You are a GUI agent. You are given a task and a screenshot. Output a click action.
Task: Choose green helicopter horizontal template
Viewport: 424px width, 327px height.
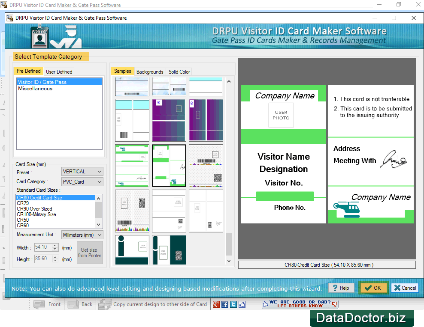coord(132,166)
